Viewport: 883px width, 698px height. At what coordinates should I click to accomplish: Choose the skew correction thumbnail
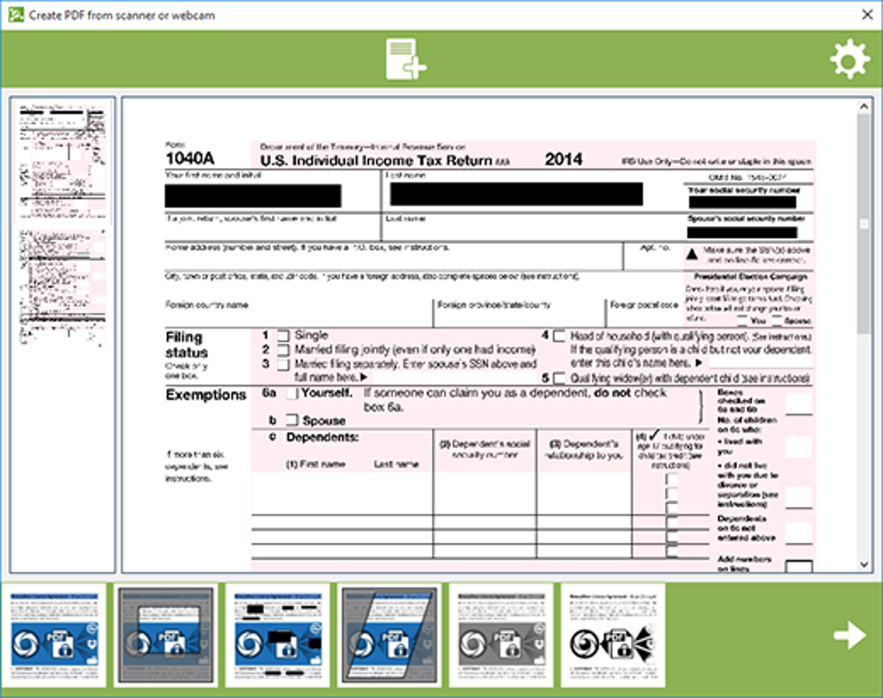(390, 636)
